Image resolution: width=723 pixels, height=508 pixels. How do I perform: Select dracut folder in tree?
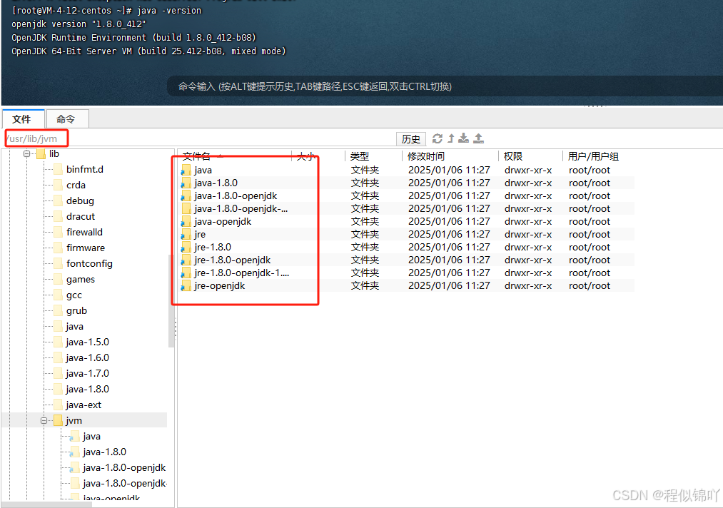(x=81, y=216)
